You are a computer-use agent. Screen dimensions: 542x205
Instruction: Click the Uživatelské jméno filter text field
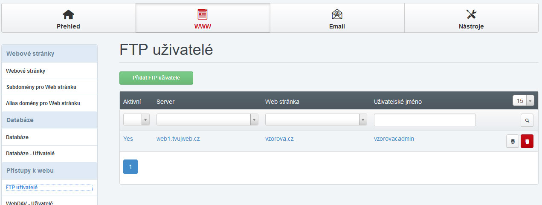click(x=425, y=120)
